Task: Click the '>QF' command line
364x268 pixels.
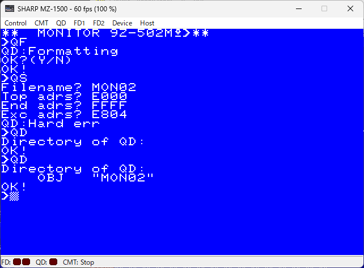Action: point(14,42)
